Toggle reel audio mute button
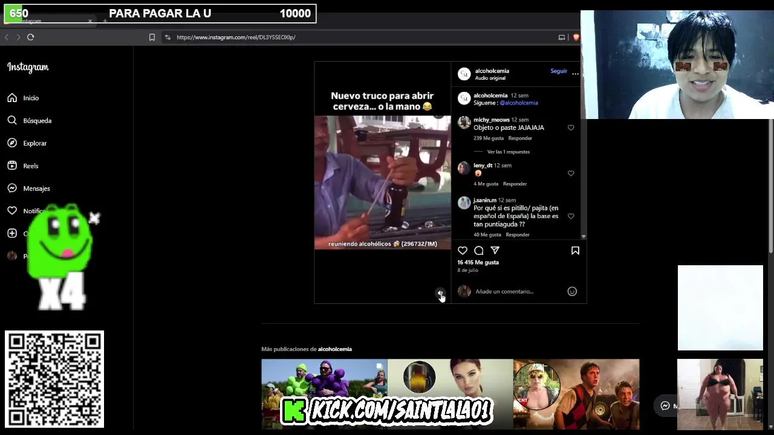 click(440, 293)
